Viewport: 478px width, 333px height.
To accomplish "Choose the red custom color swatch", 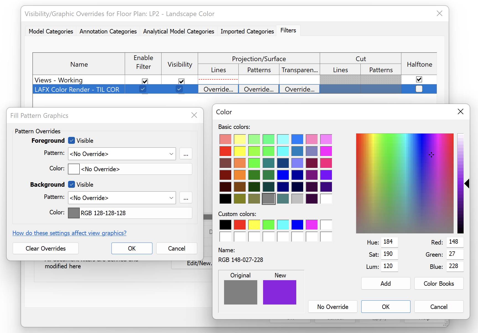I will pyautogui.click(x=240, y=225).
